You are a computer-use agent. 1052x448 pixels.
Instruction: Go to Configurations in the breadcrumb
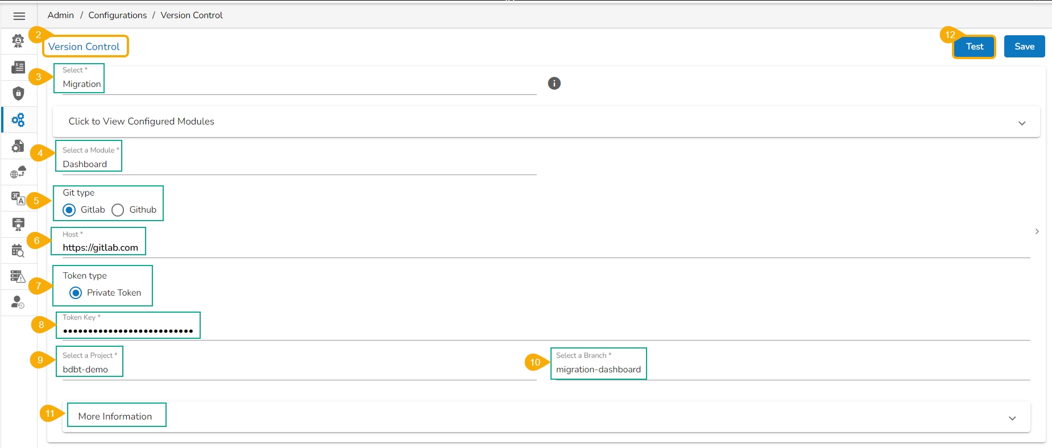[117, 15]
